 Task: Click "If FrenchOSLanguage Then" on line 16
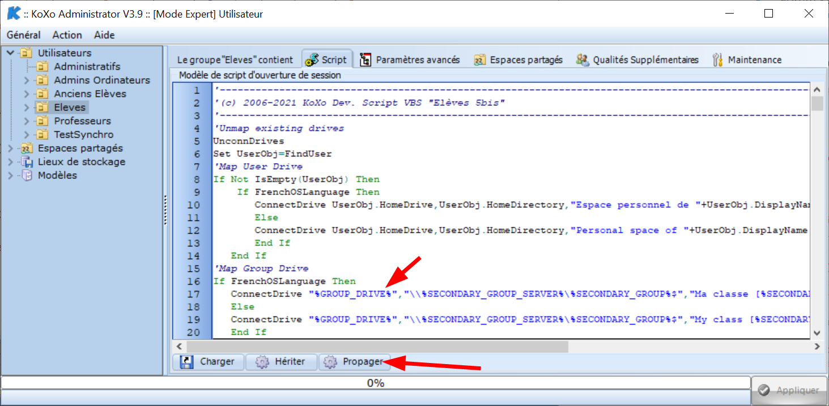pos(284,281)
